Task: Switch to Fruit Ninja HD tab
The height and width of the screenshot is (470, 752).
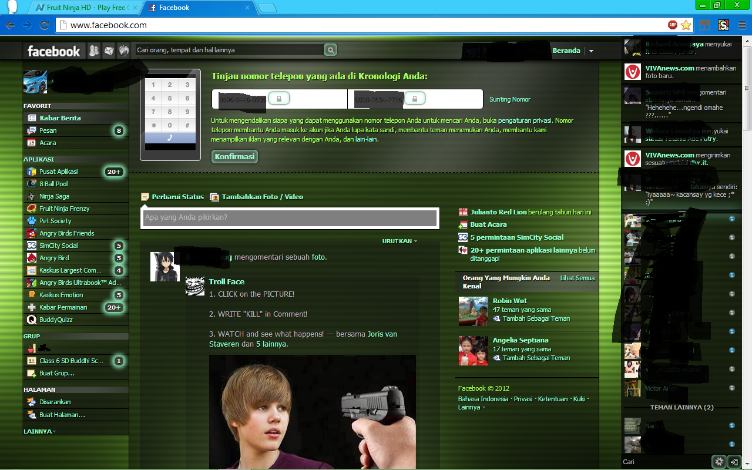Action: 85,8
